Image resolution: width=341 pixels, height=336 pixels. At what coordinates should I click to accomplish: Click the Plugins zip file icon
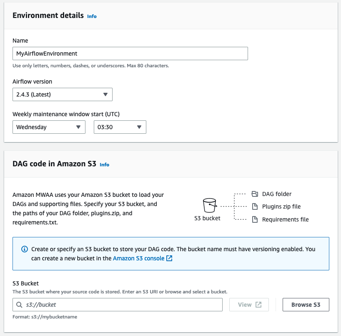pyautogui.click(x=255, y=206)
